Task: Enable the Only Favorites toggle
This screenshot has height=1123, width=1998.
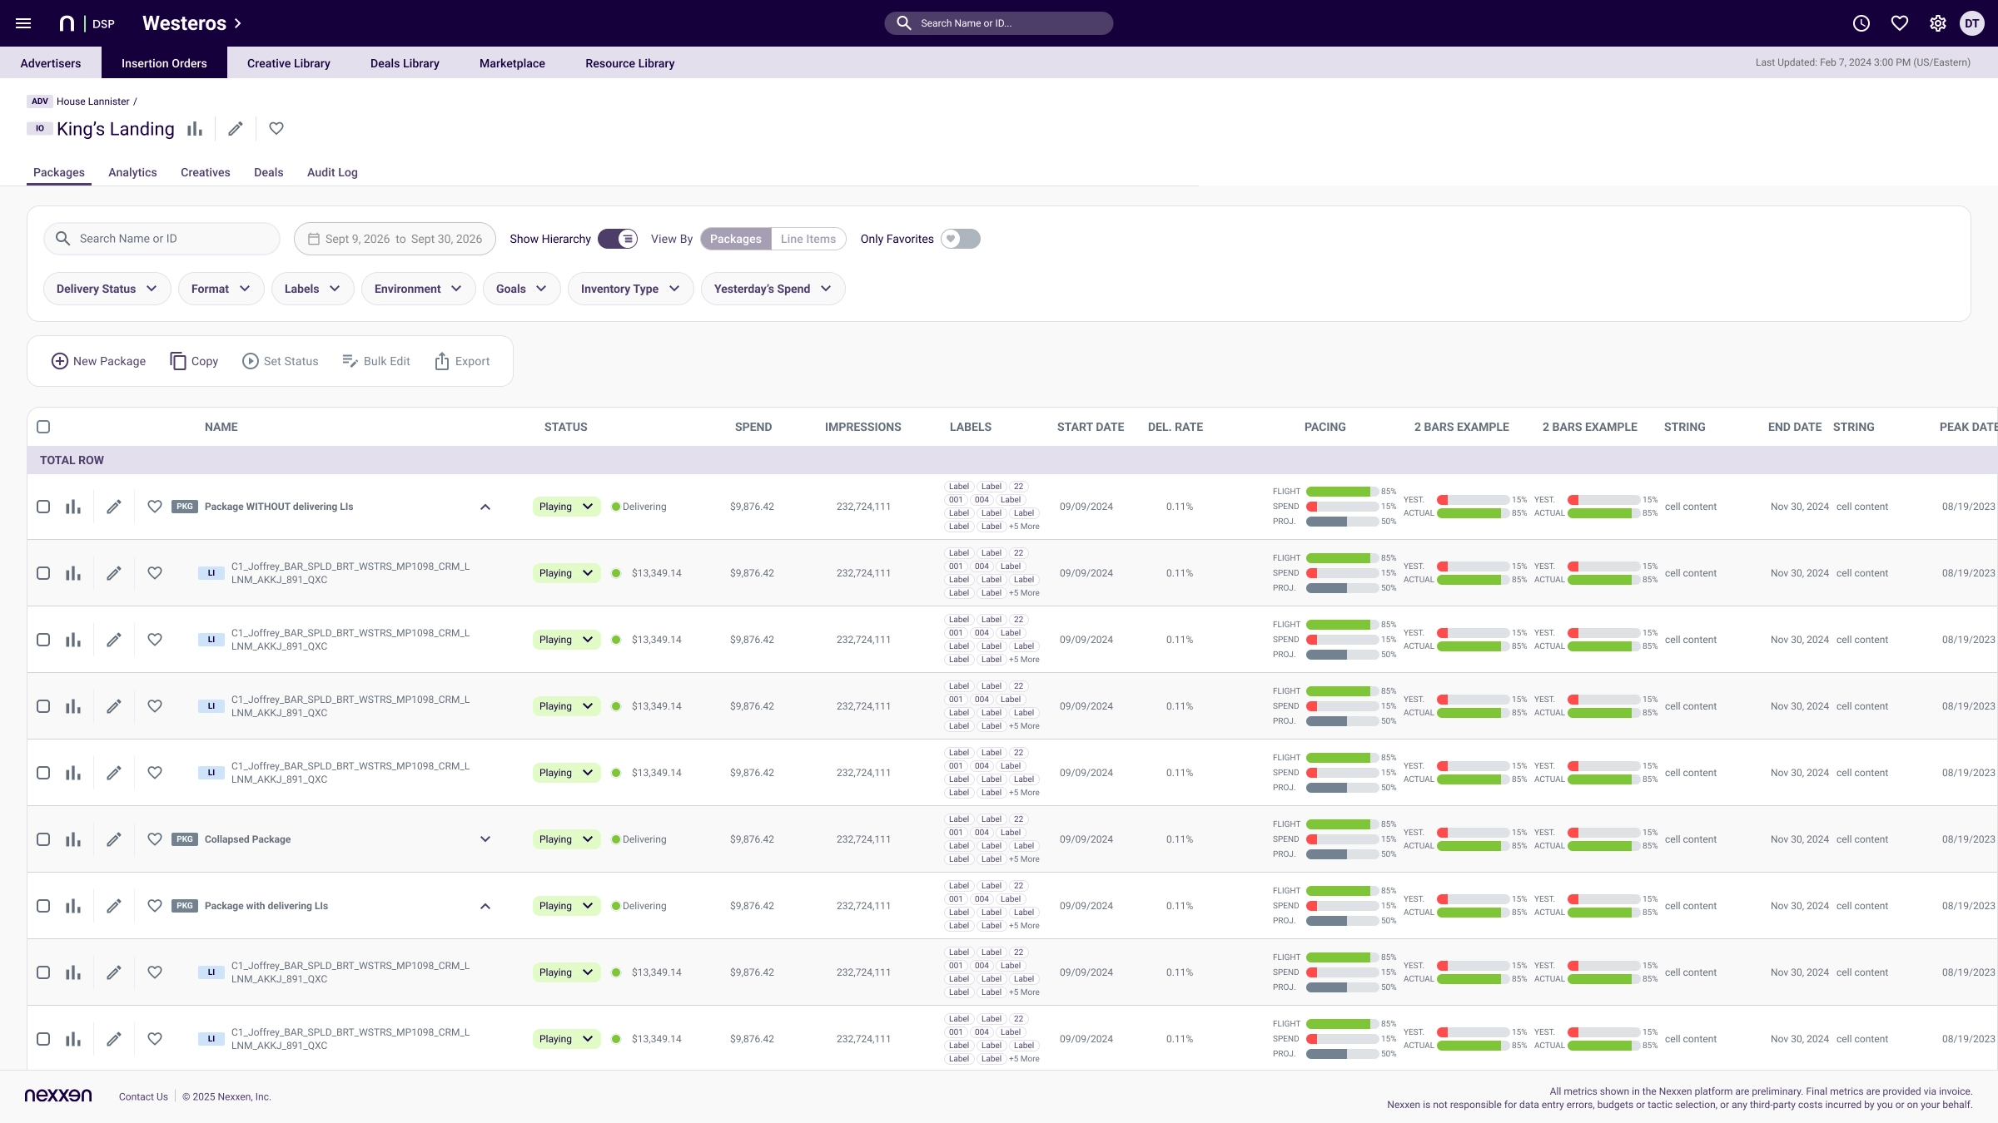Action: 960,239
